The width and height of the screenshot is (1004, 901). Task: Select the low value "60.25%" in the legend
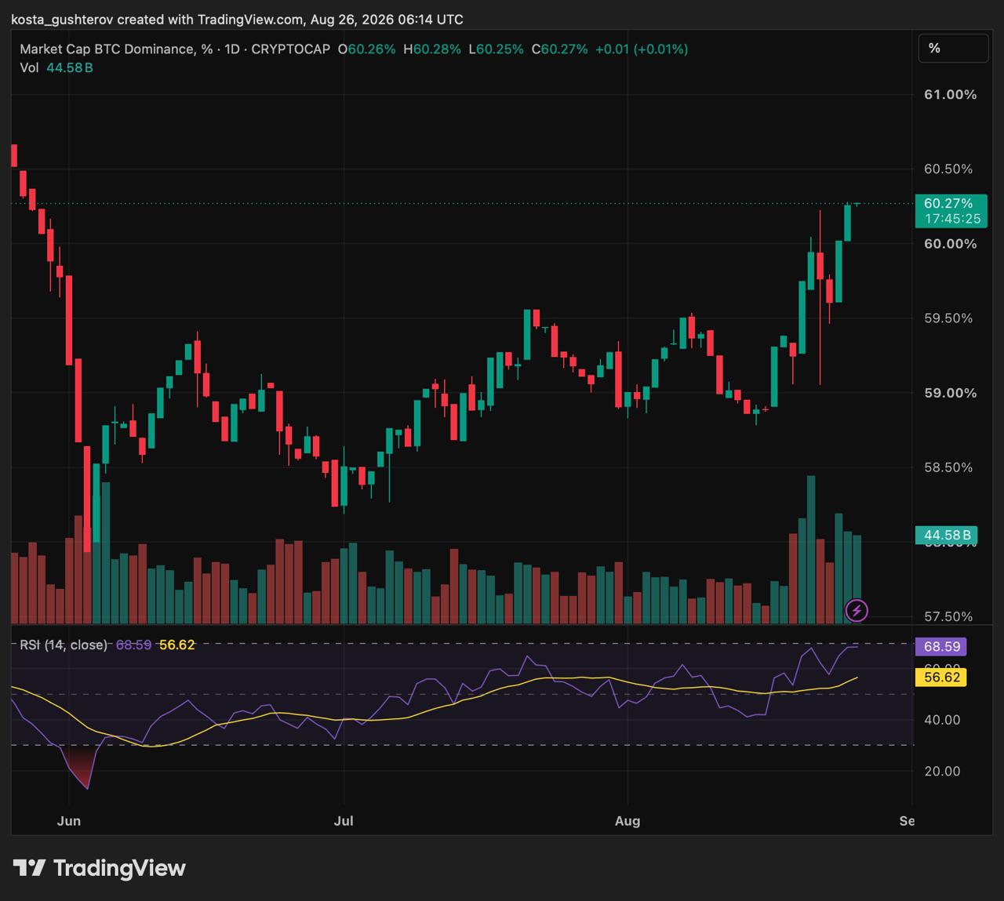[500, 49]
